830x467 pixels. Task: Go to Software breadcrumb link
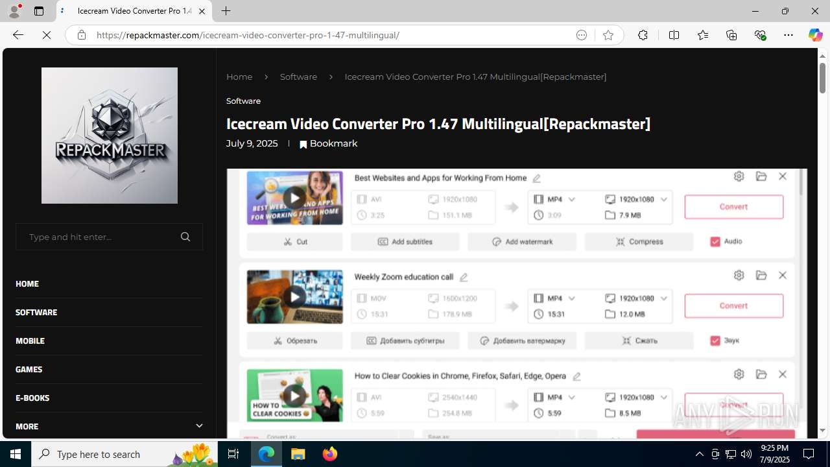298,77
